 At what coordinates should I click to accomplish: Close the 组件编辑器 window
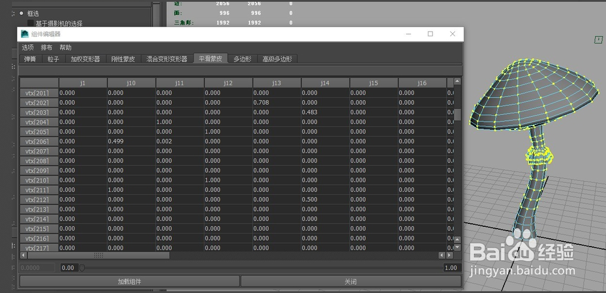(x=453, y=34)
